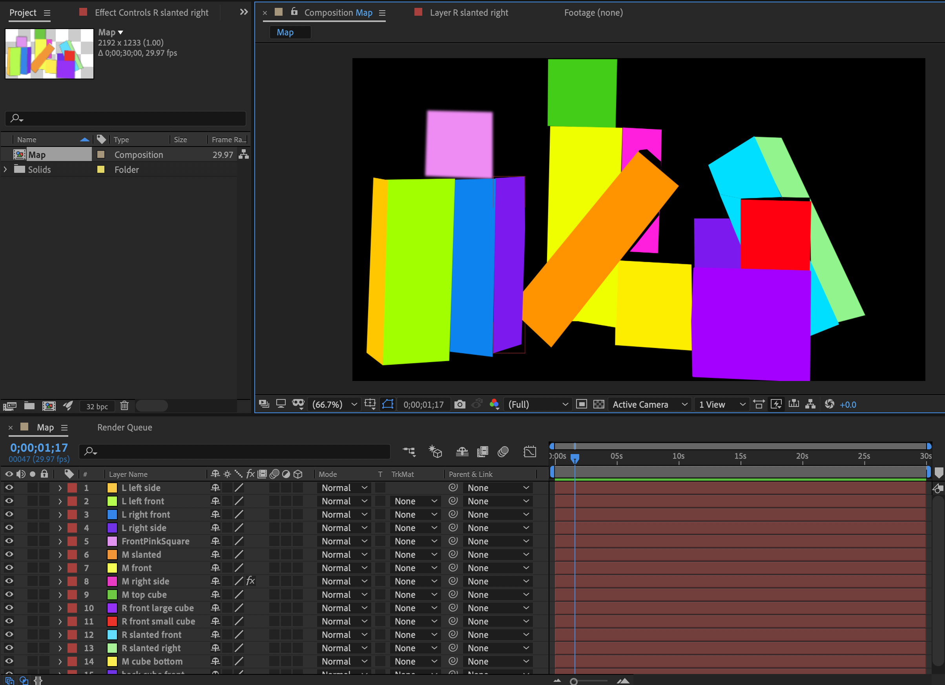
Task: Click the new composition icon in Project panel
Action: pyautogui.click(x=49, y=406)
